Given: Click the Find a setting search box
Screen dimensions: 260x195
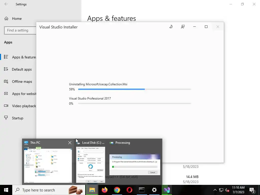Looking at the screenshot, I should [20, 30].
